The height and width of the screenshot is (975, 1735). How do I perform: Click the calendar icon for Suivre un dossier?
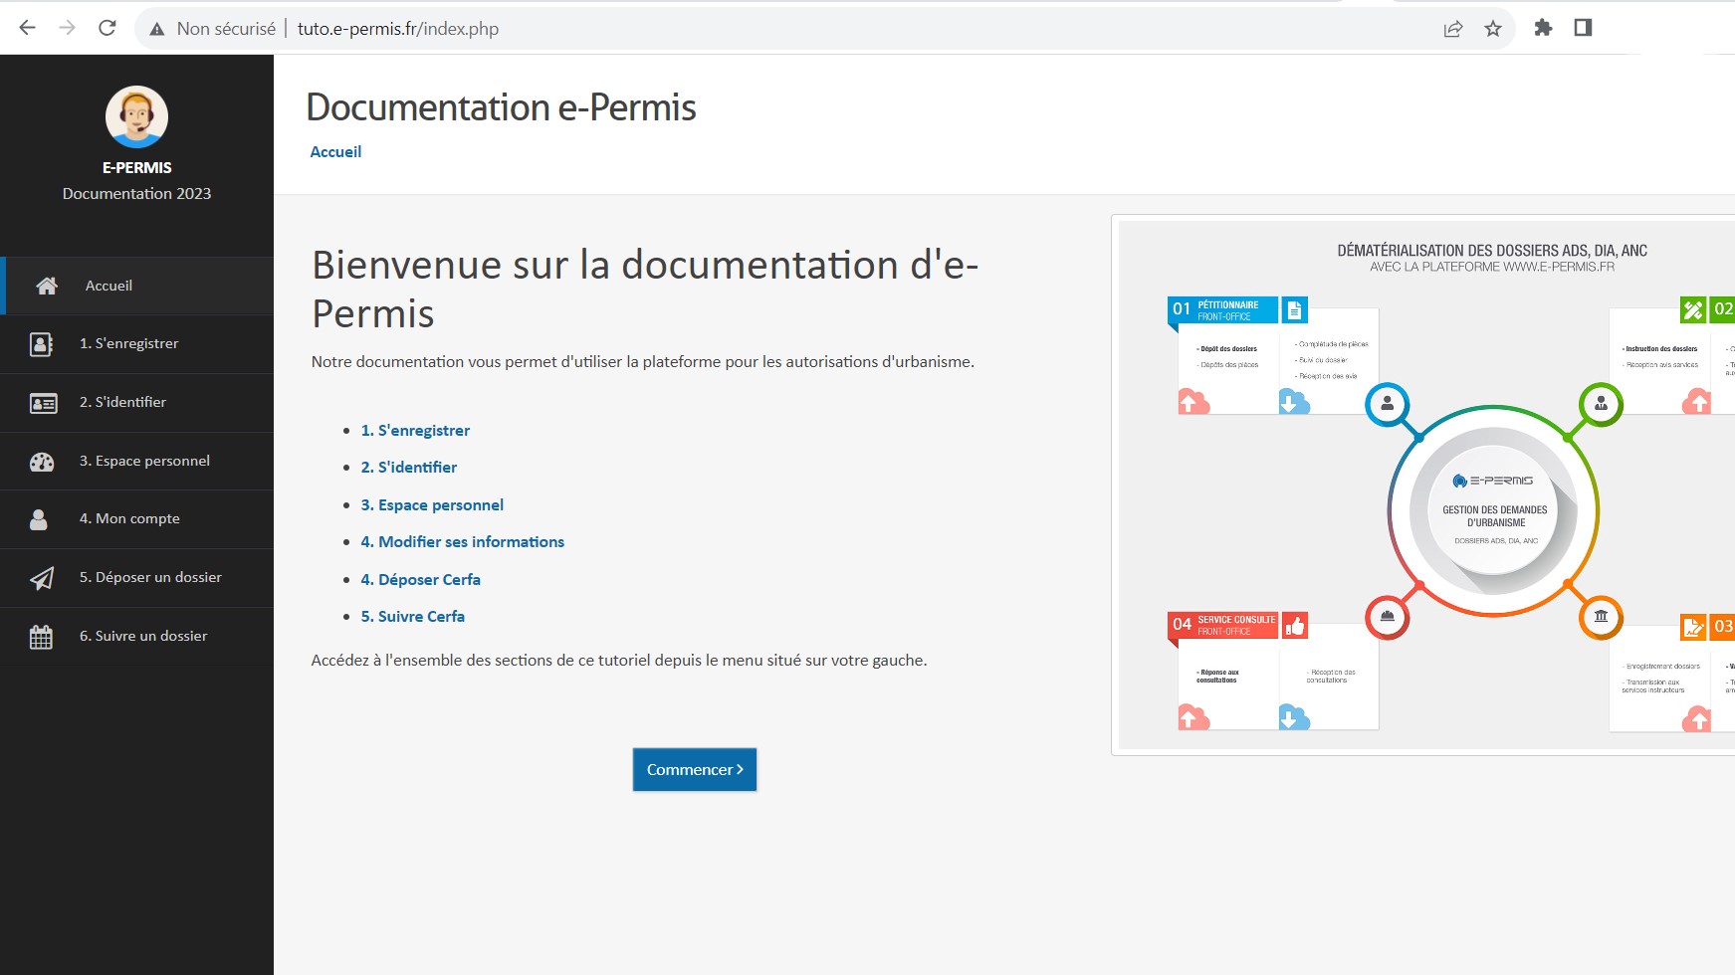41,637
